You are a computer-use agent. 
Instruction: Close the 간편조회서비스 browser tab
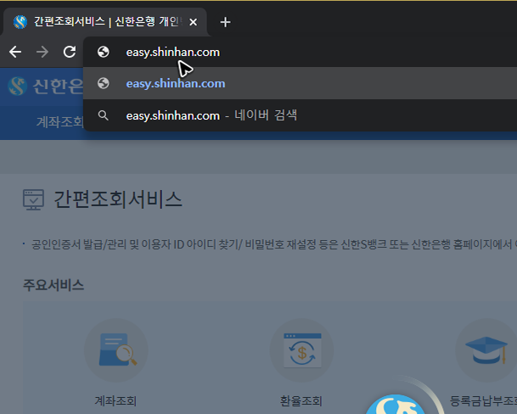pyautogui.click(x=194, y=22)
